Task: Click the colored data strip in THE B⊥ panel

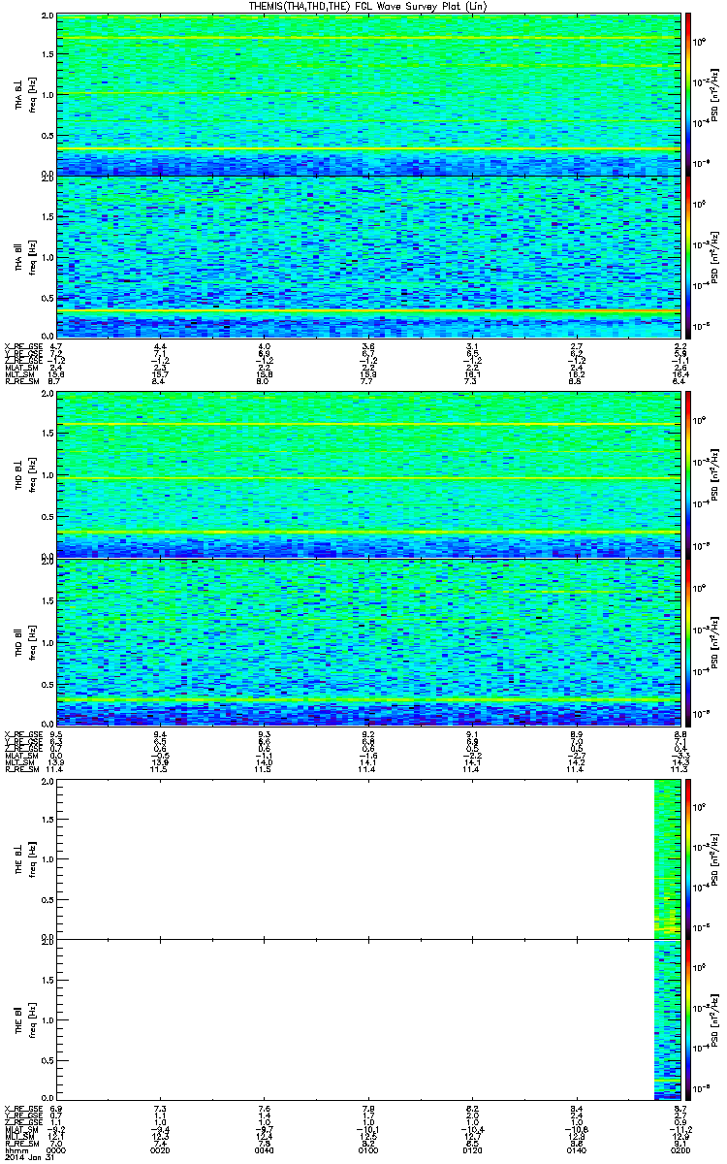Action: [x=666, y=858]
